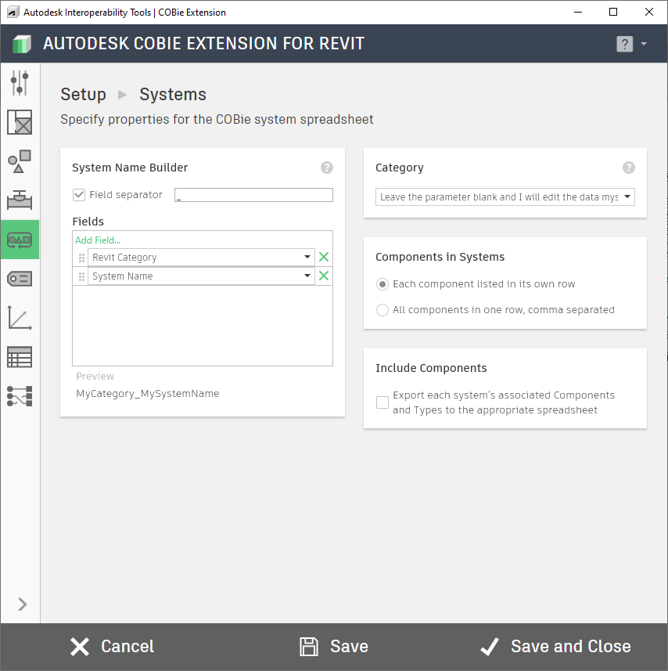
Task: Minimize the COBie Extension window
Action: 578,12
